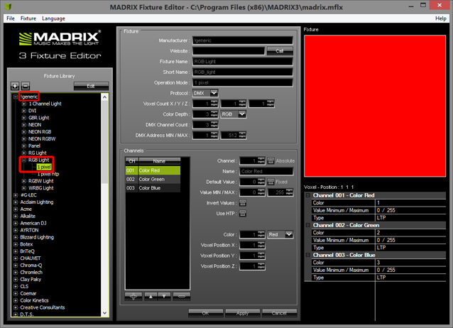The height and width of the screenshot is (328, 453).
Task: Click the Short Name input field
Action: point(243,72)
